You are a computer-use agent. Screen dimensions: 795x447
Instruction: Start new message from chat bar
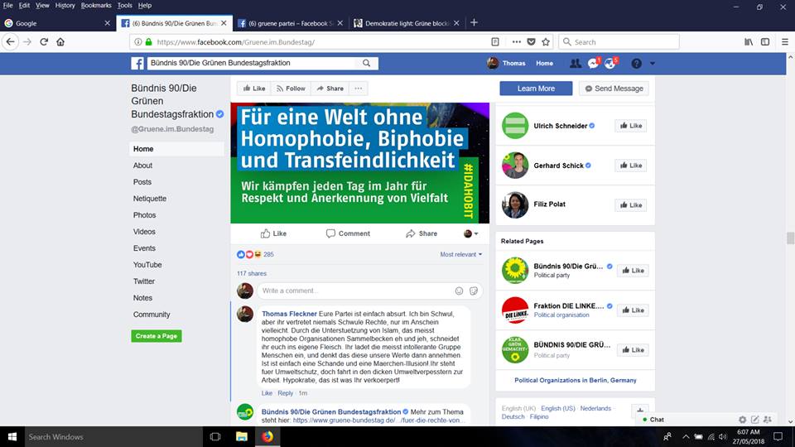(755, 420)
